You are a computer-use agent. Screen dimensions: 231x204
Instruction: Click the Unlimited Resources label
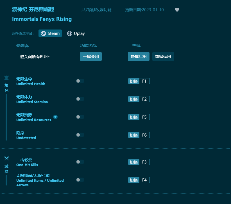(34, 120)
